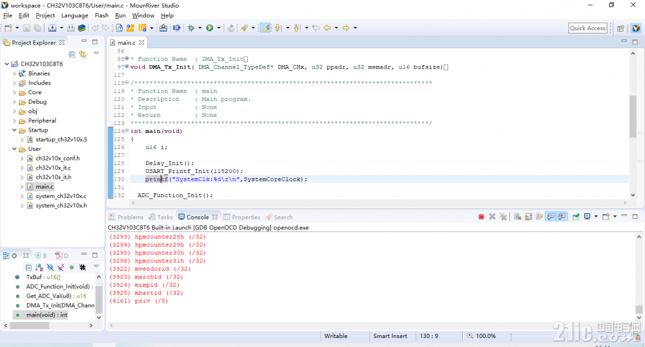The image size is (645, 347).
Task: Toggle Scroll Lock in Console toolbar
Action: click(529, 217)
